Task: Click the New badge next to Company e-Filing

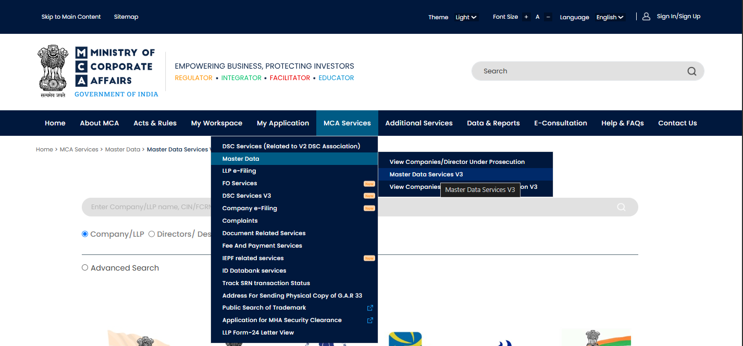Action: 369,209
